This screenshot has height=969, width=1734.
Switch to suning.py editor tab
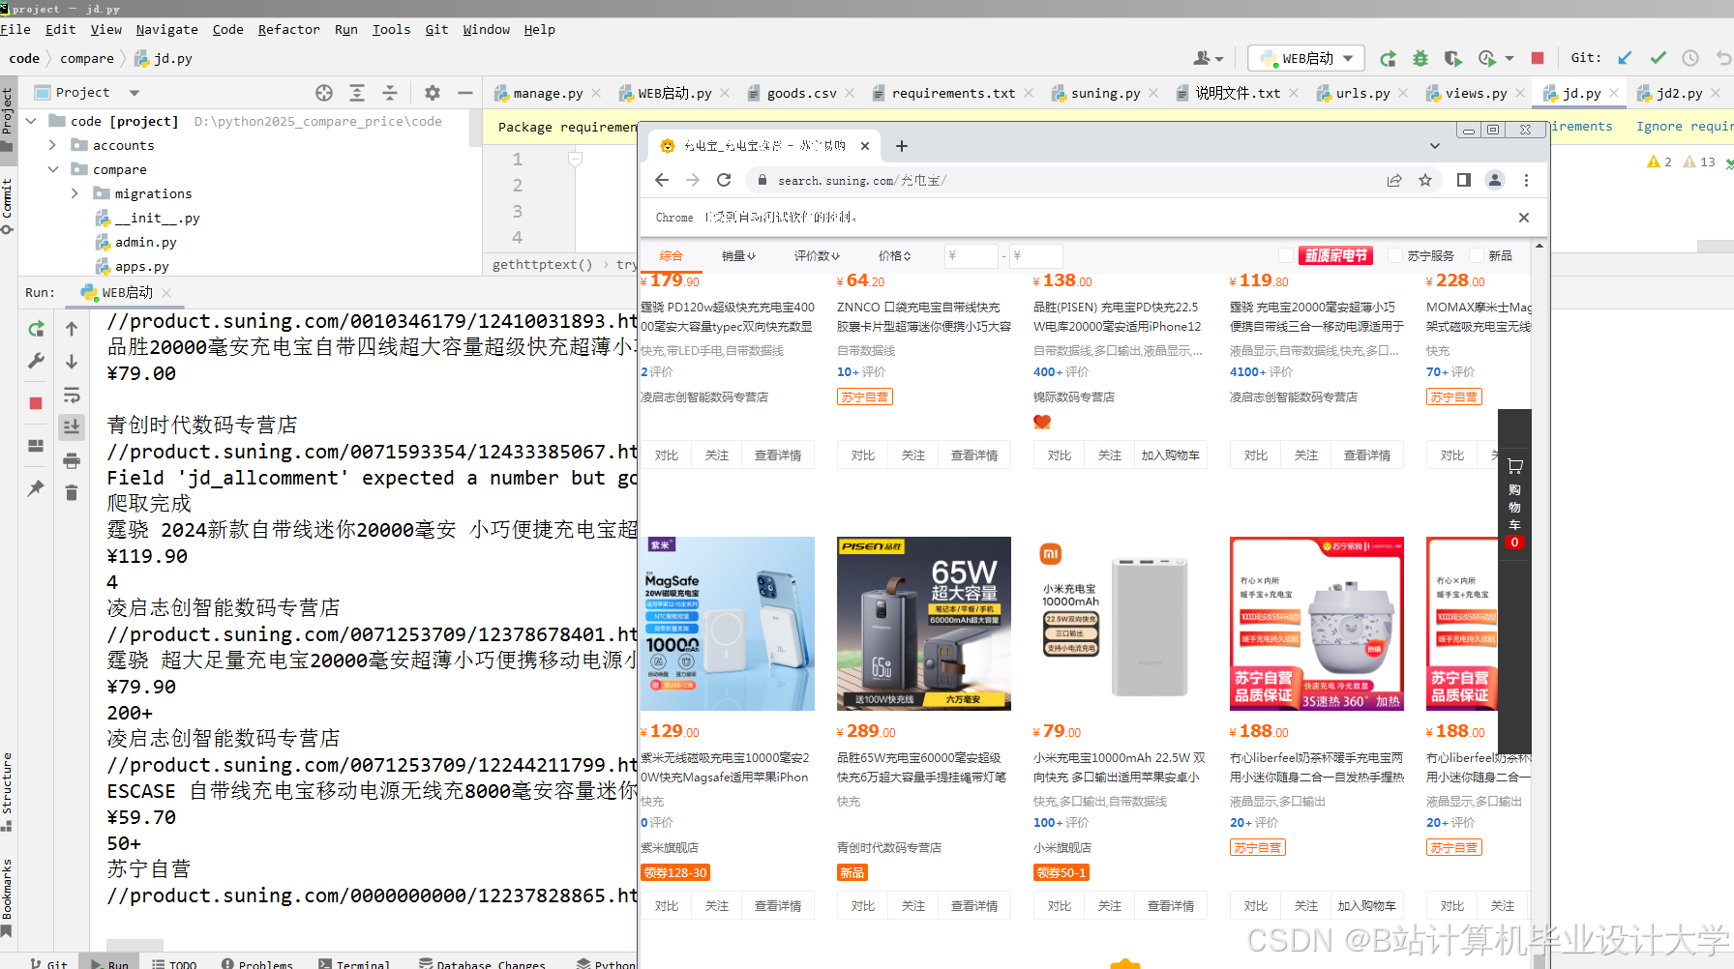click(1105, 93)
